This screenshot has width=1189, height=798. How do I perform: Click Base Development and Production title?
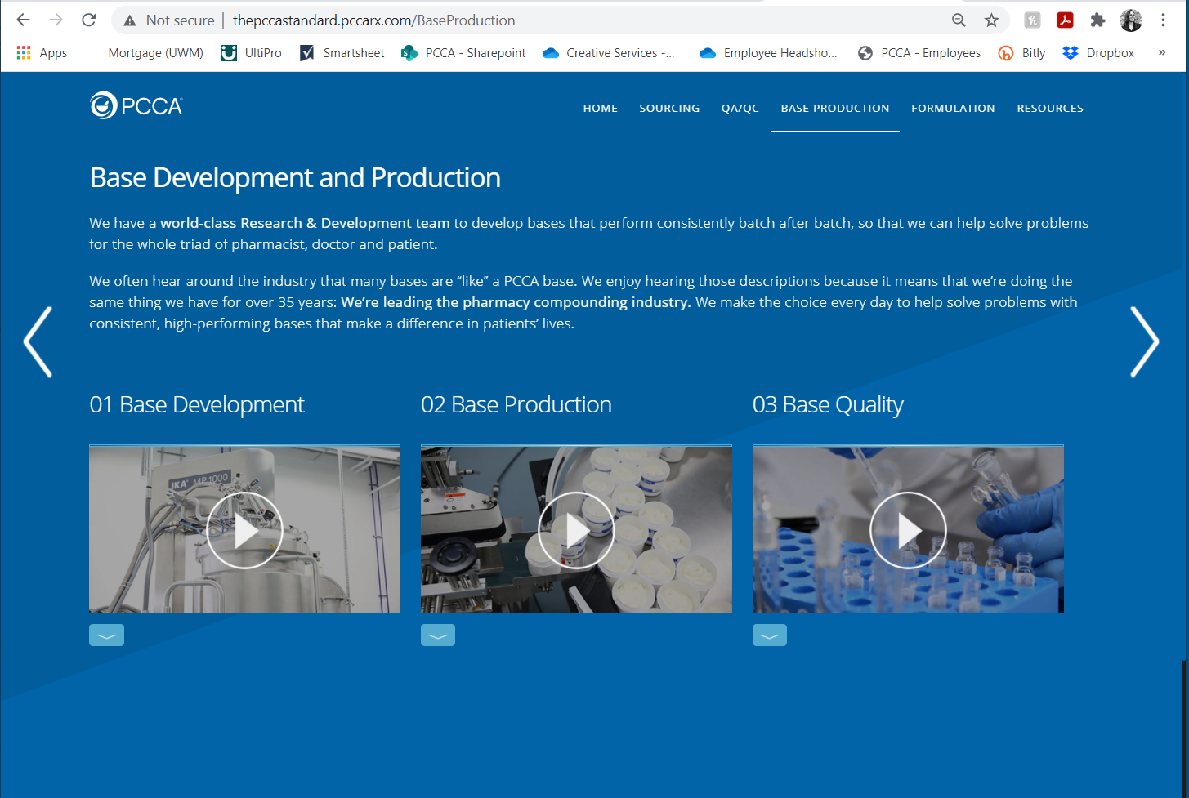click(x=295, y=178)
